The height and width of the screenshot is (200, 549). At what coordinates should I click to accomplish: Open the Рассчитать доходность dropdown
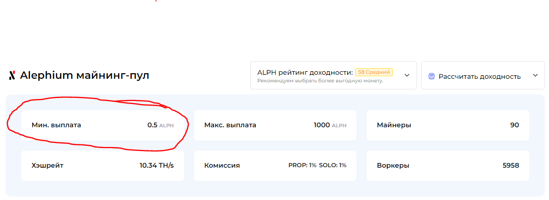(x=483, y=75)
